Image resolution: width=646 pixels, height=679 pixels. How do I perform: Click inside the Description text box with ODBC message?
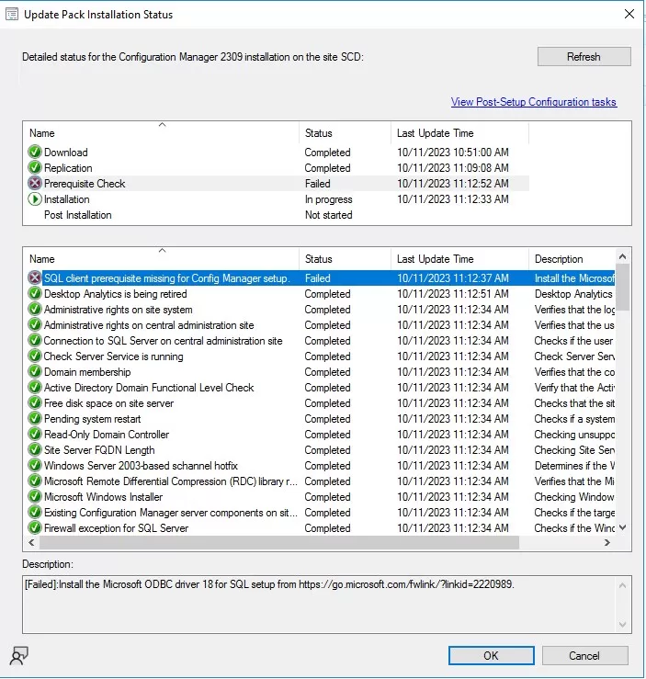point(320,605)
